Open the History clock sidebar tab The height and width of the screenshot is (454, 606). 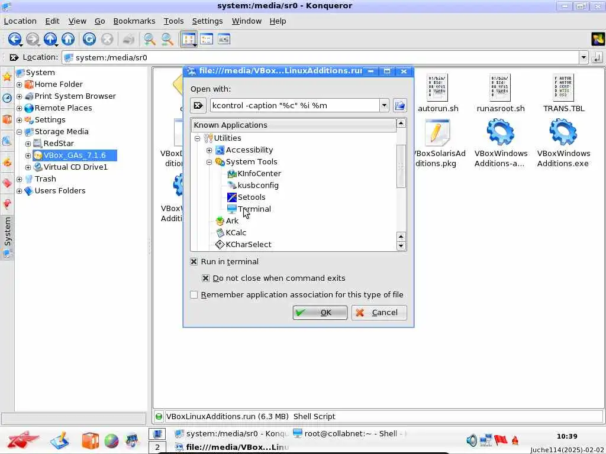7,98
